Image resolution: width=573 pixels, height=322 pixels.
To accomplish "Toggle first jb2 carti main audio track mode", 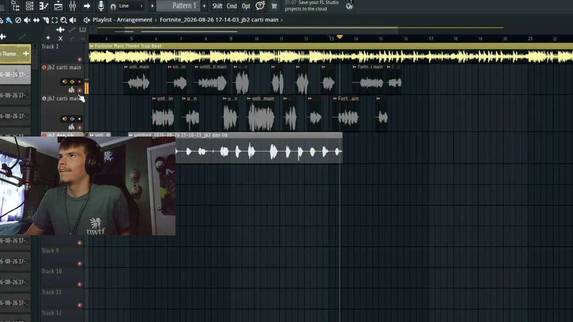I will tap(44, 68).
